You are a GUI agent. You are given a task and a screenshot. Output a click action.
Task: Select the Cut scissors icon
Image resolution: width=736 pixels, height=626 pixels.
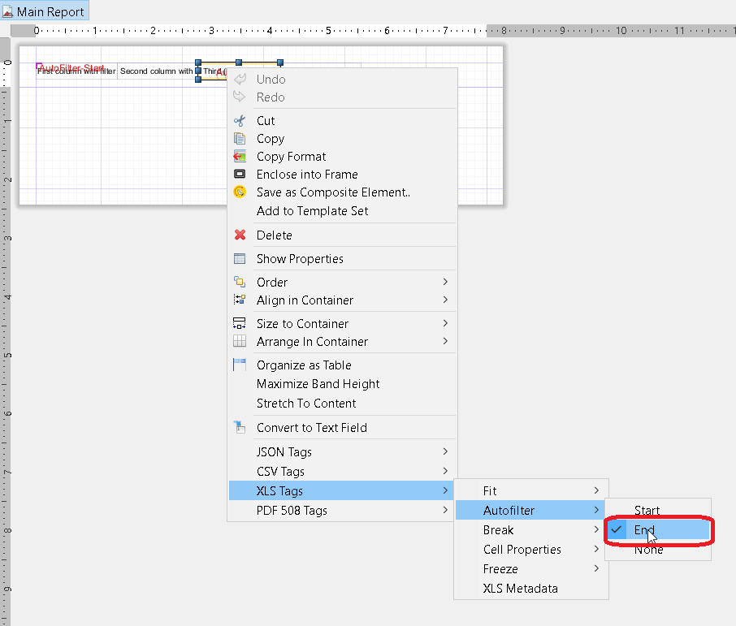(x=241, y=120)
